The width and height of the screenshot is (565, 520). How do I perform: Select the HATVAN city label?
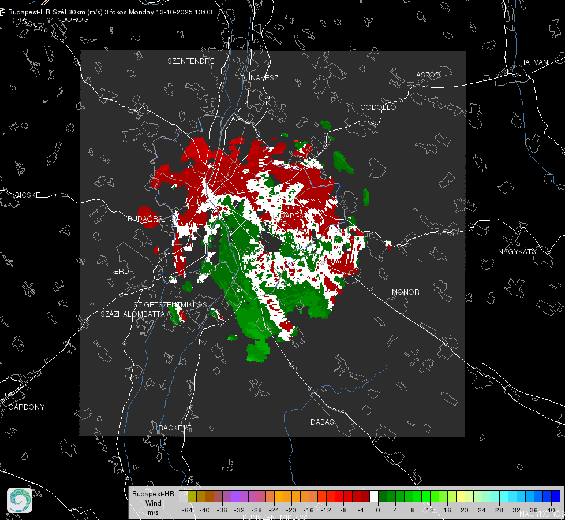pyautogui.click(x=534, y=62)
